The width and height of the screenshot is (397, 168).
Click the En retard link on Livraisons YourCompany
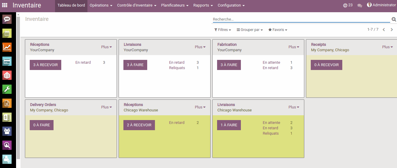[x=177, y=63]
